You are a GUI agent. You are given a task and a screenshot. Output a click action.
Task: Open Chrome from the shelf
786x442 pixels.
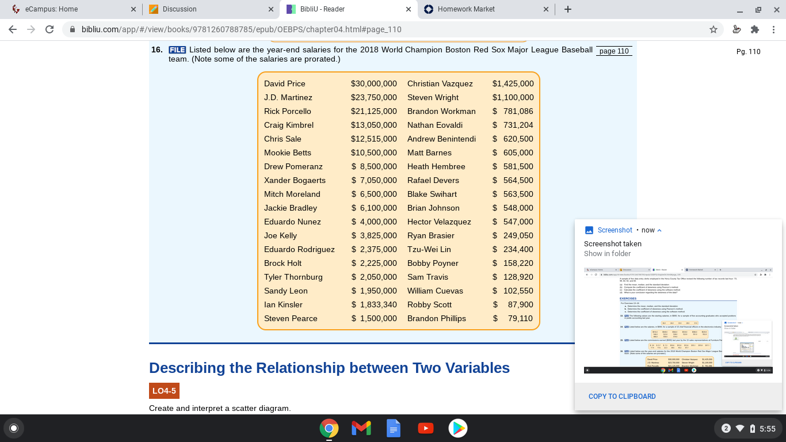click(329, 428)
